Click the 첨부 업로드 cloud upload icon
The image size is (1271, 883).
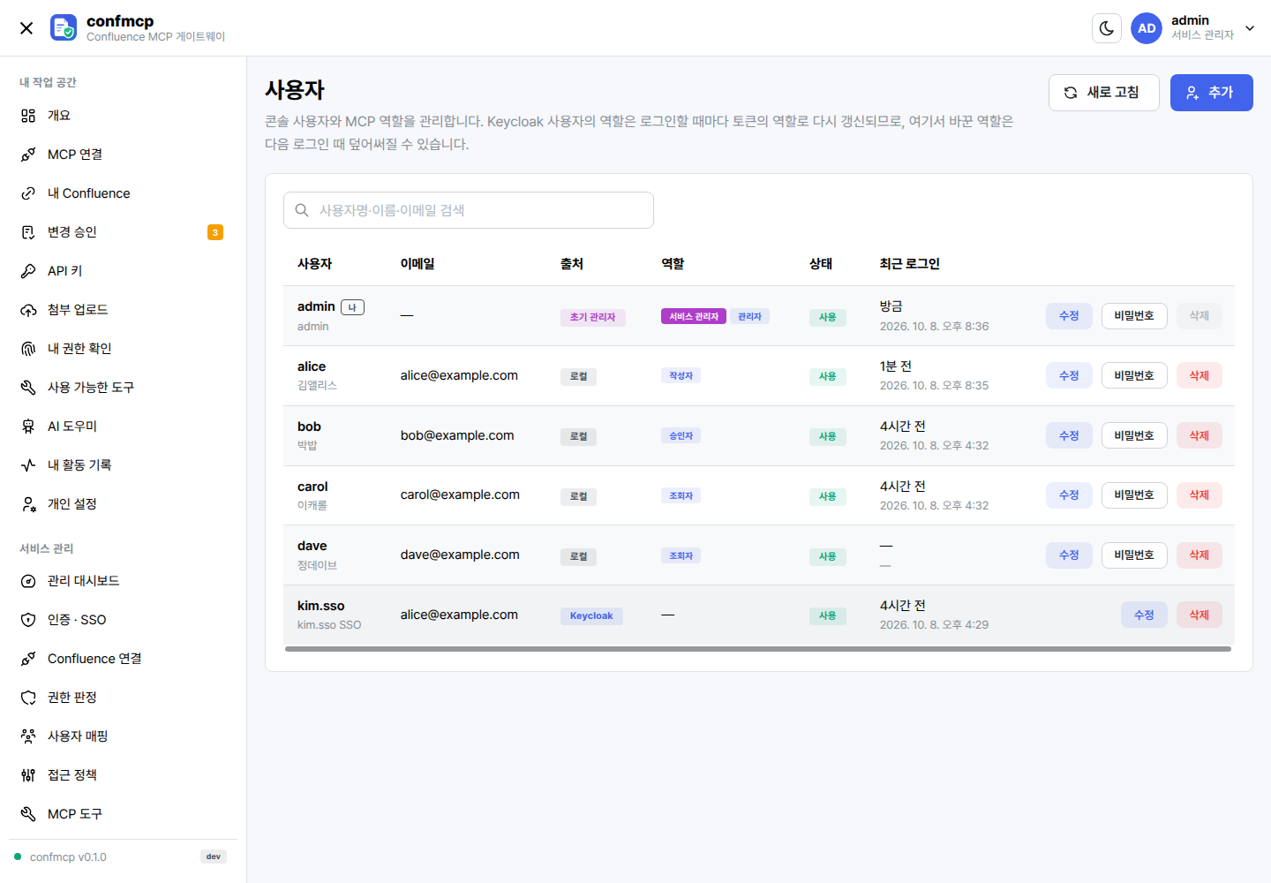coord(28,310)
